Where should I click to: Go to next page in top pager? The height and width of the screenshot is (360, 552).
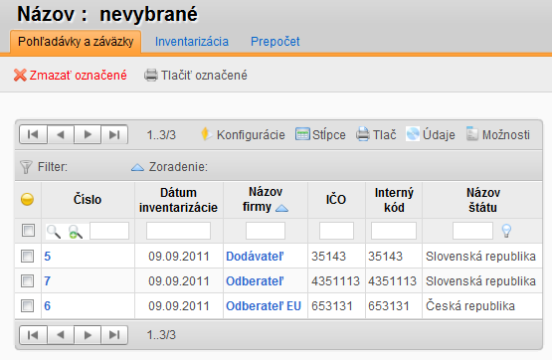pos(88,135)
